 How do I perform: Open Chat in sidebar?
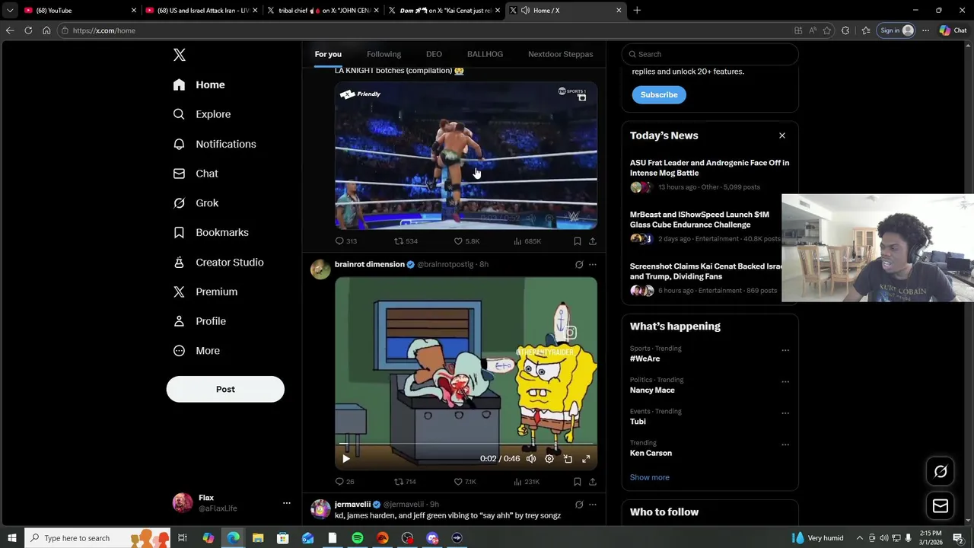(196, 174)
